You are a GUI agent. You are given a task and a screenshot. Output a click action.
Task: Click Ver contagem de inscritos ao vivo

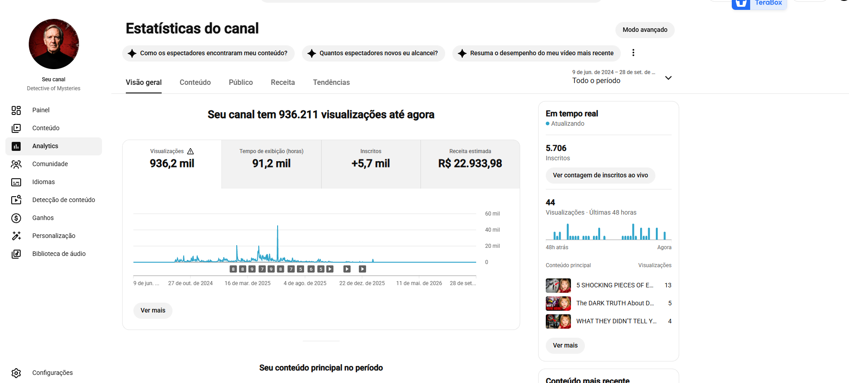[601, 175]
